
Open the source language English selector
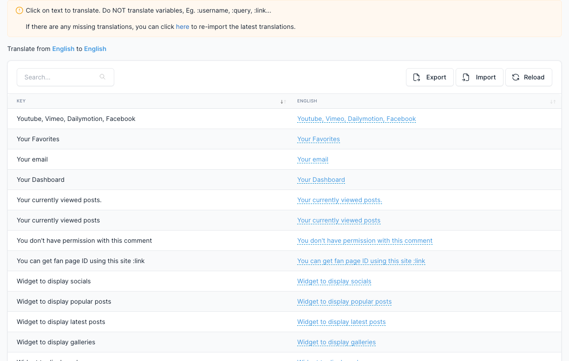[x=63, y=49]
